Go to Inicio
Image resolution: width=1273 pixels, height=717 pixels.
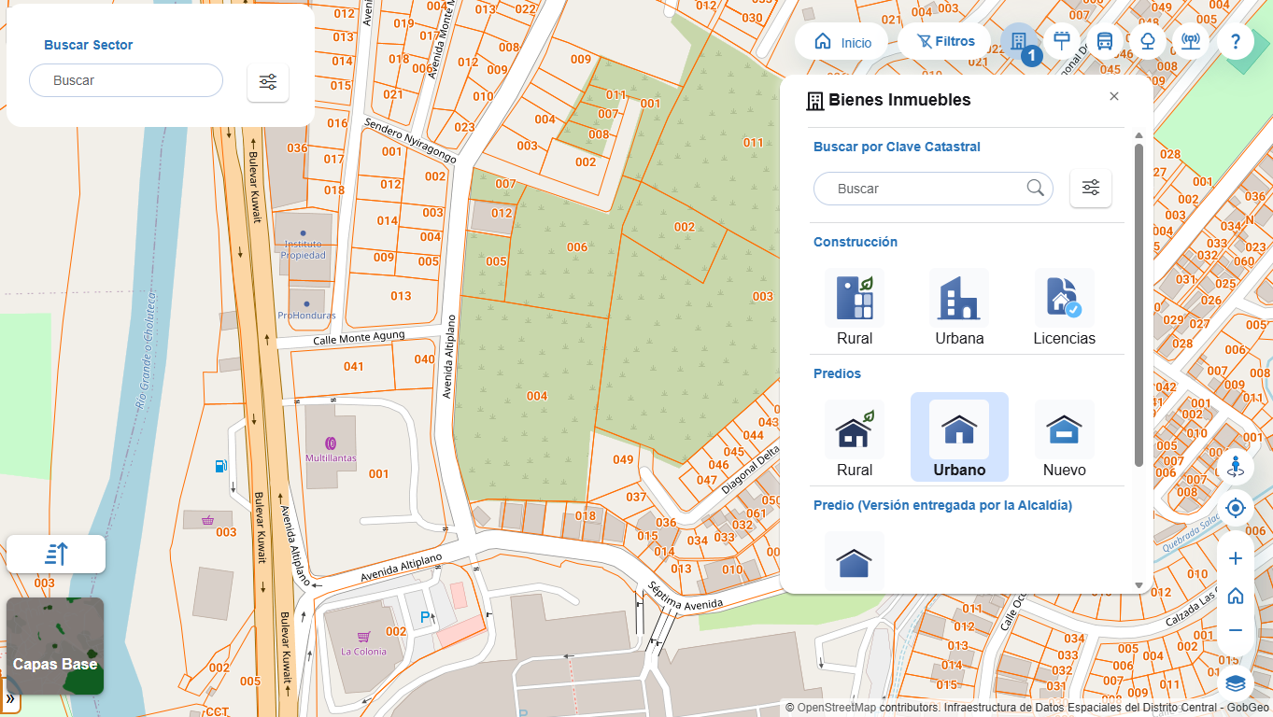point(842,42)
